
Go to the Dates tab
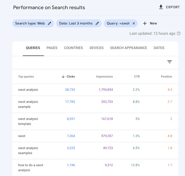(159, 48)
